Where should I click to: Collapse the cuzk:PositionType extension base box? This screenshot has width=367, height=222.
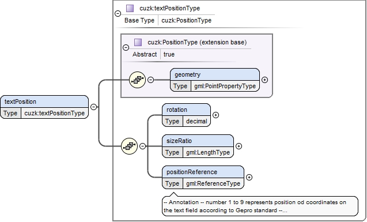point(126,47)
